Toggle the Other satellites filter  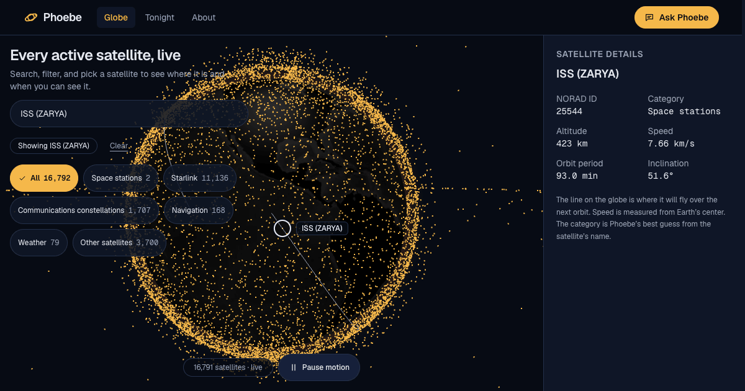pos(119,243)
